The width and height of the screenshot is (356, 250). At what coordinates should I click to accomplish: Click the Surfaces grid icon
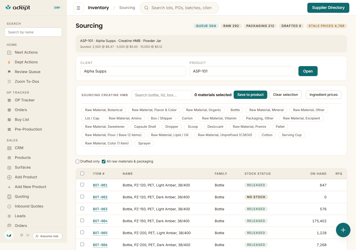tap(9, 167)
